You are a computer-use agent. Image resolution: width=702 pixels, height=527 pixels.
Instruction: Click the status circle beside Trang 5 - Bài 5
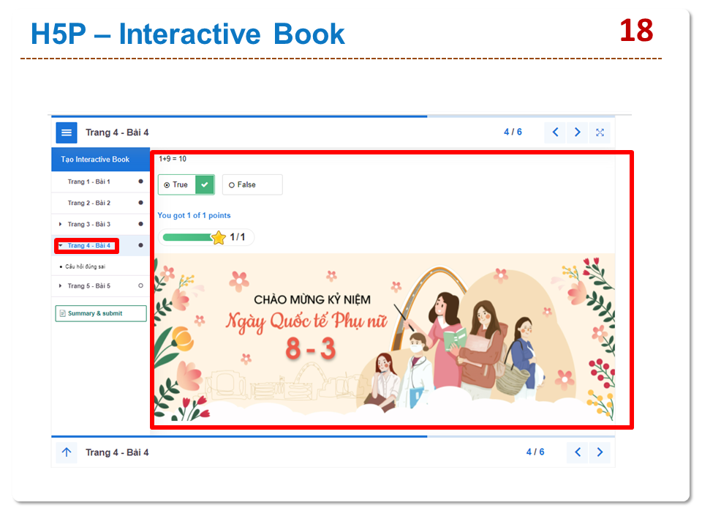coord(140,285)
